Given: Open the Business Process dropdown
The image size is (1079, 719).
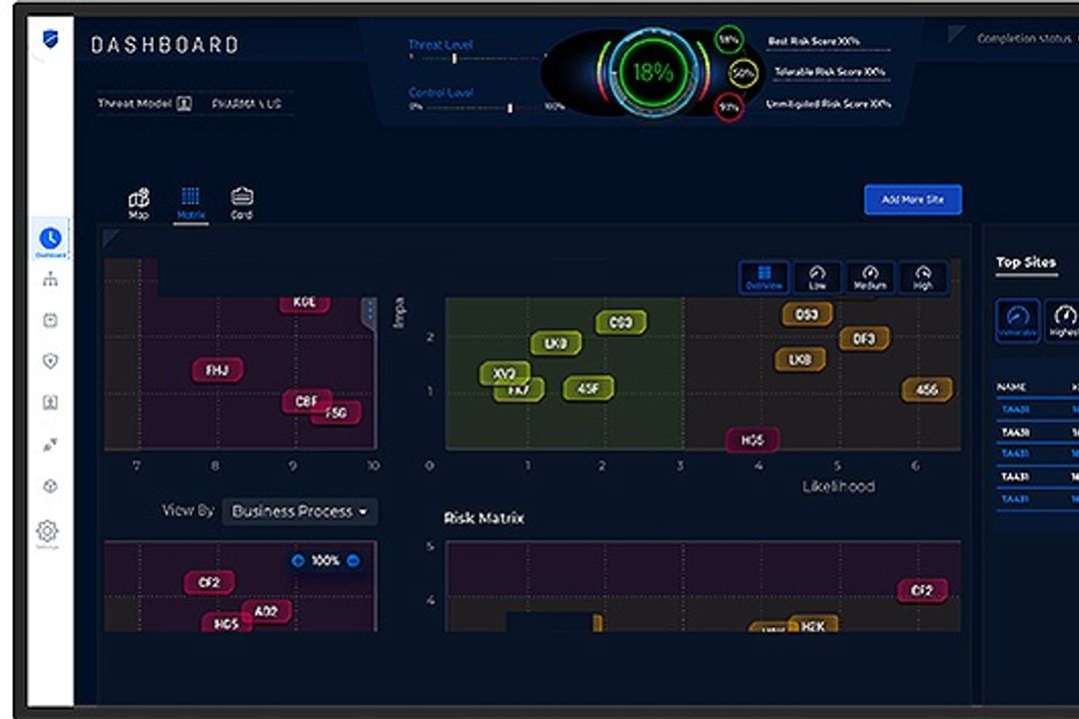Looking at the screenshot, I should tap(300, 512).
